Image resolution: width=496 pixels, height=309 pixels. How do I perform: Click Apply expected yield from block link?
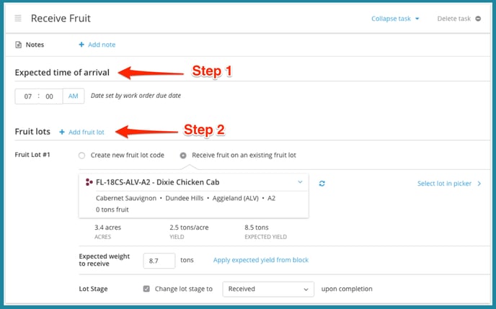261,260
